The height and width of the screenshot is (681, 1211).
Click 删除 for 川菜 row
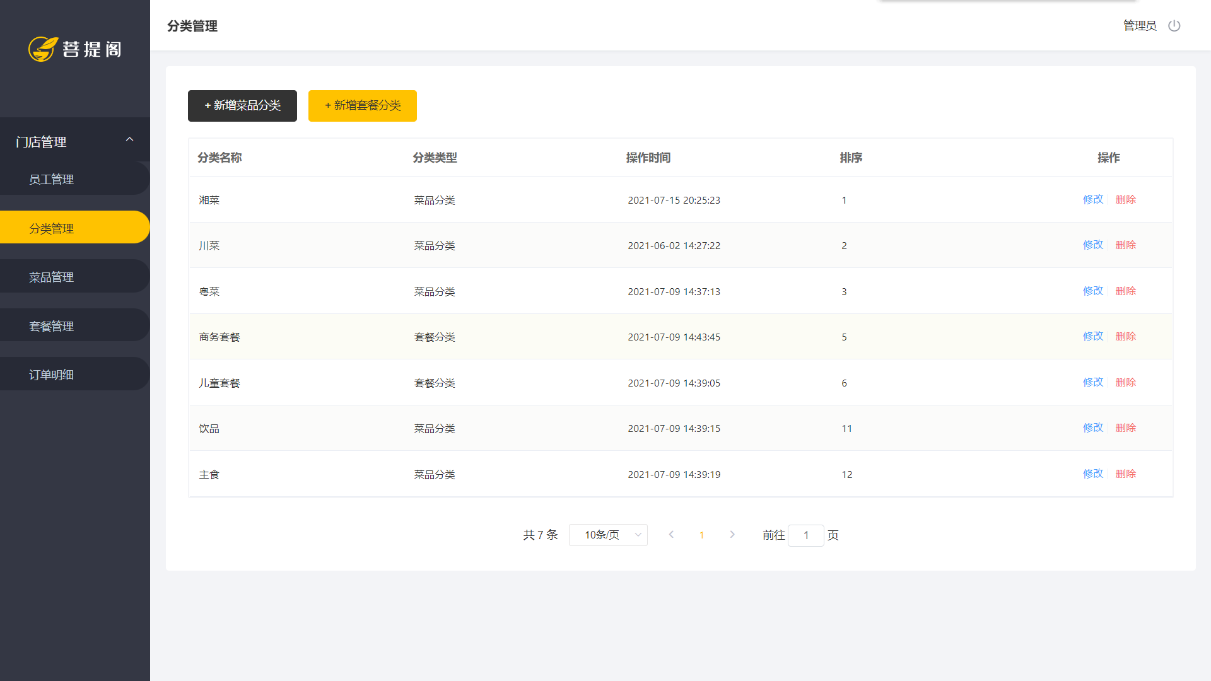tap(1125, 245)
